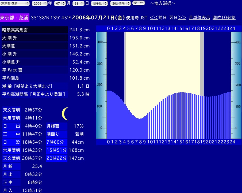This screenshot has width=242, height=193.
Task: Open the 日単位 display unit dropdown
Action: coord(99,3)
